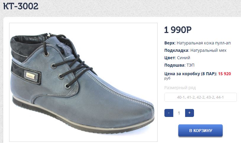Click the 1 990Р price heading
Screen dimensions: 241x143
[x=178, y=30]
